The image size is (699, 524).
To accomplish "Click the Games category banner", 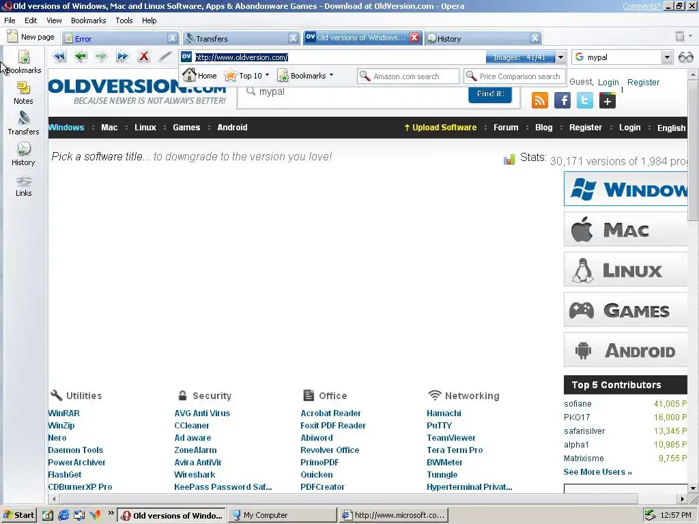I will click(625, 310).
